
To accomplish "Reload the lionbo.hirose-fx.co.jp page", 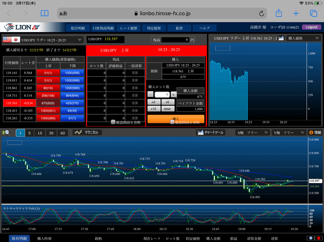I will point(261,13).
